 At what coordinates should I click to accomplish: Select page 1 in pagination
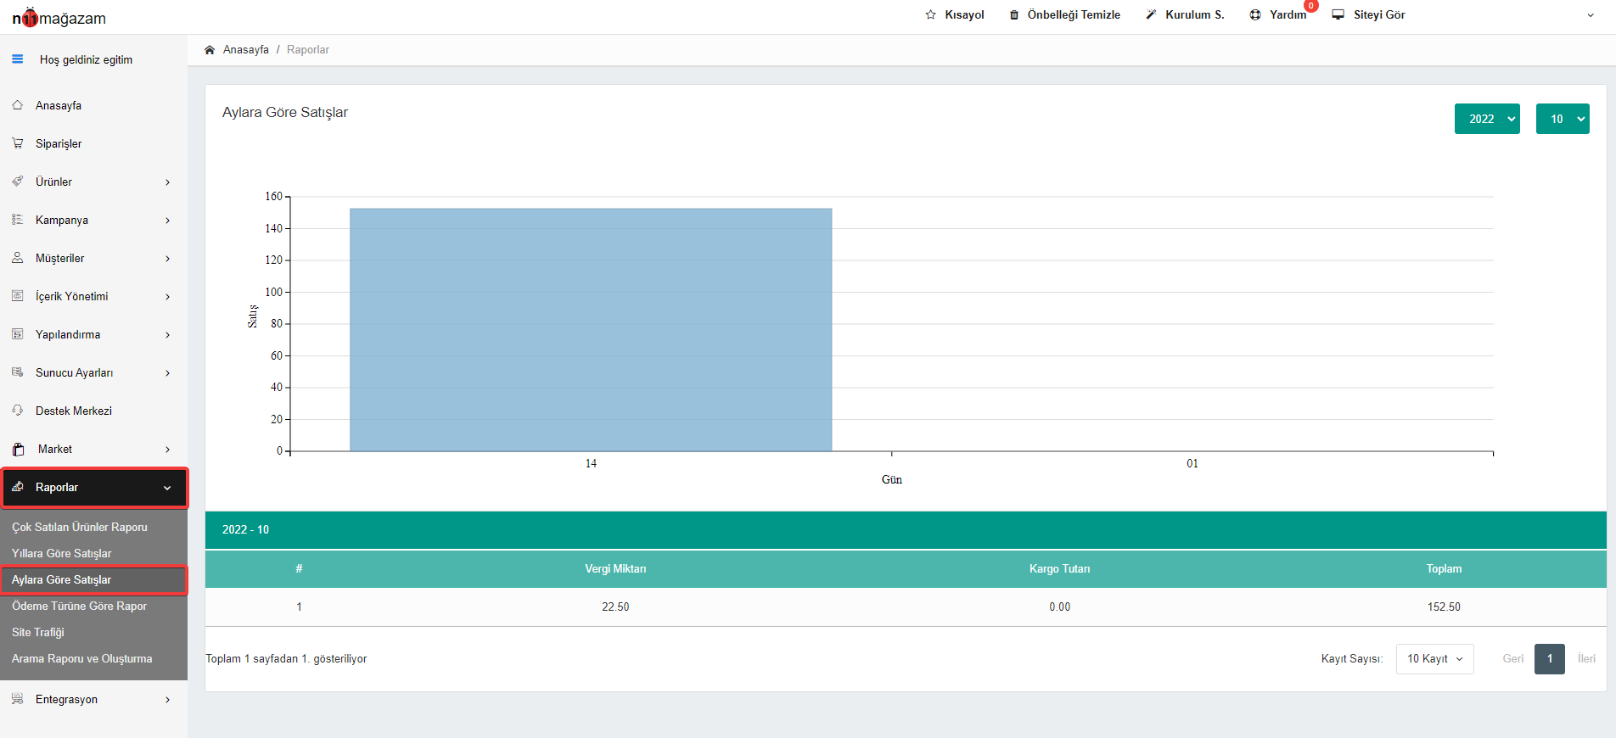pyautogui.click(x=1550, y=658)
